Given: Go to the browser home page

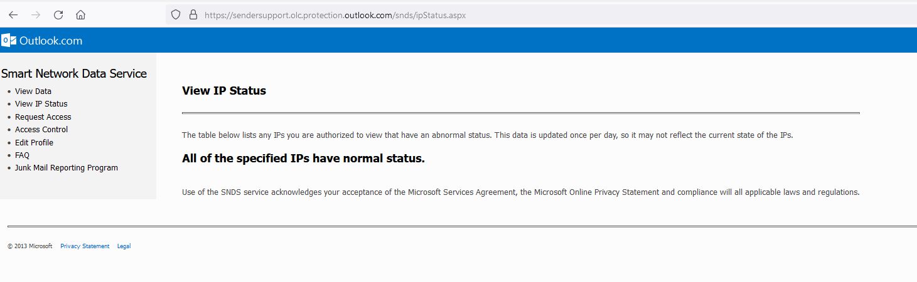Looking at the screenshot, I should coord(80,14).
